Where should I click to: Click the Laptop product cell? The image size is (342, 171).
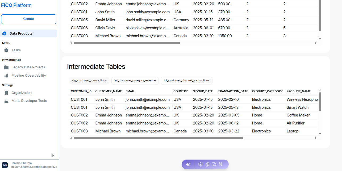click(293, 131)
